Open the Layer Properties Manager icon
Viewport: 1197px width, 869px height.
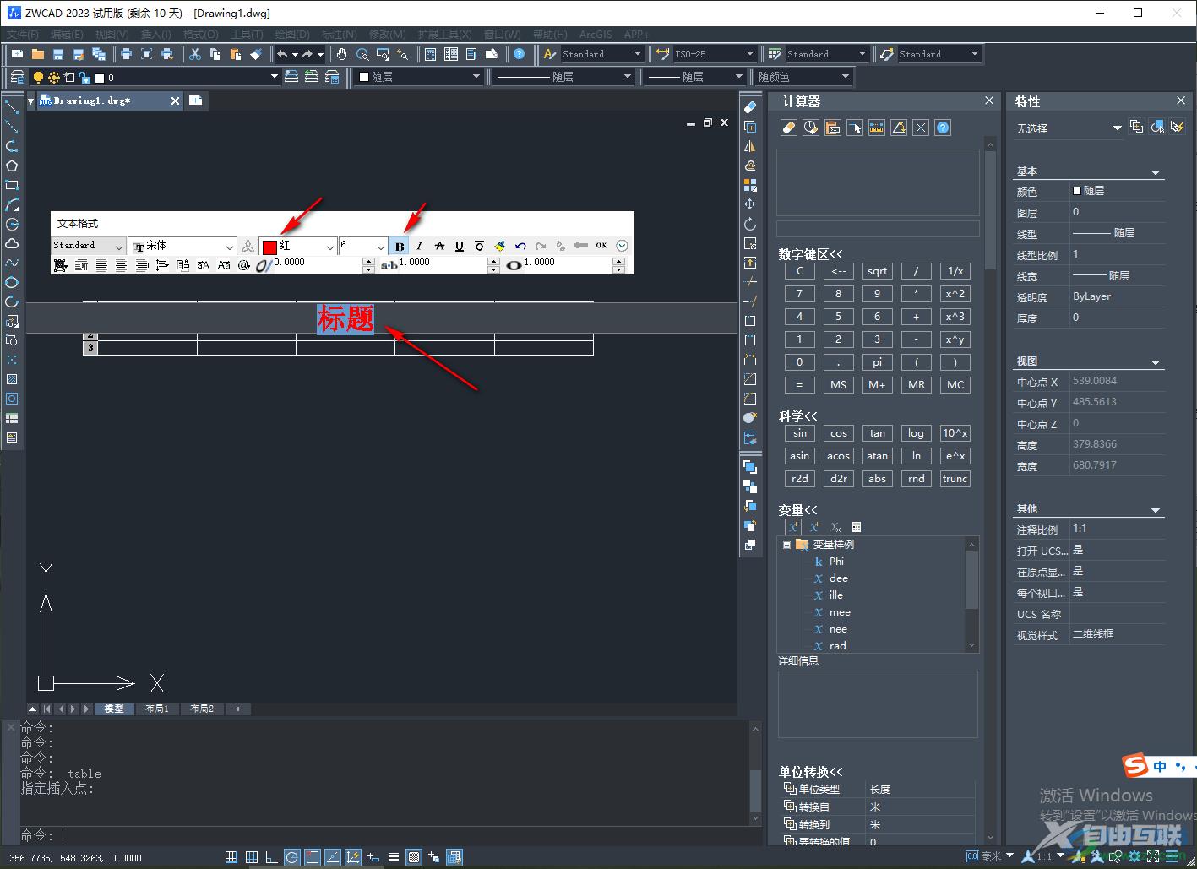pos(17,77)
